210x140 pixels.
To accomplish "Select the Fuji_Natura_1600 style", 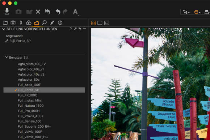I will [31, 106].
